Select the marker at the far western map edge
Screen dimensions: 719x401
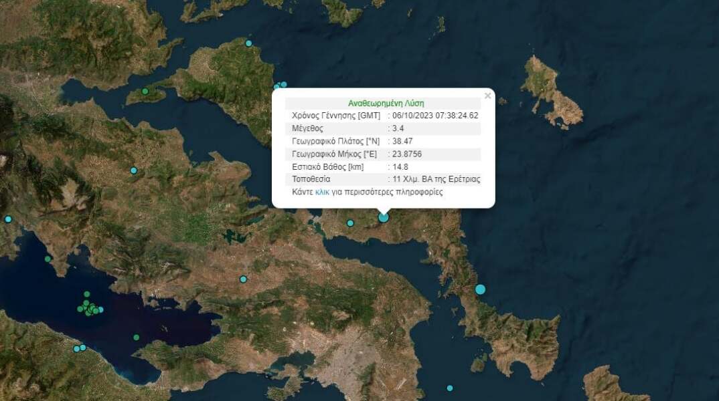coord(8,219)
